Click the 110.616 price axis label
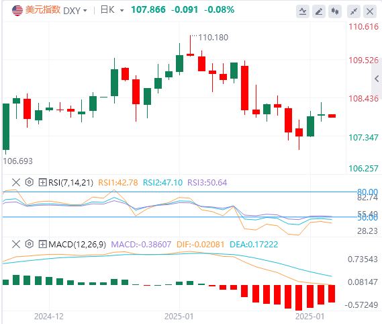382x324 pixels. point(363,27)
